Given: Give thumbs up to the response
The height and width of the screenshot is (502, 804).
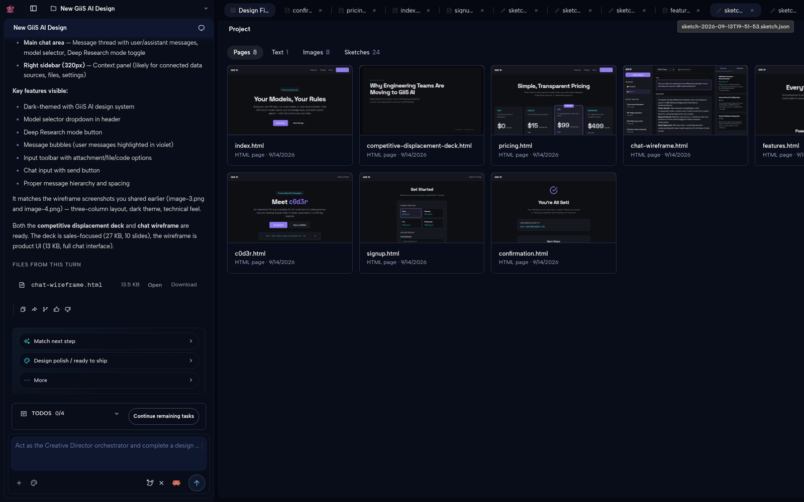Looking at the screenshot, I should click(x=56, y=309).
